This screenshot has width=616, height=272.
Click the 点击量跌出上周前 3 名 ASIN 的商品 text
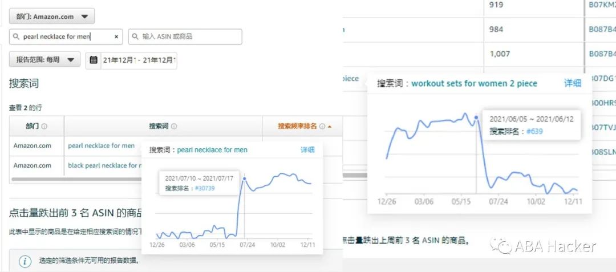(x=406, y=240)
